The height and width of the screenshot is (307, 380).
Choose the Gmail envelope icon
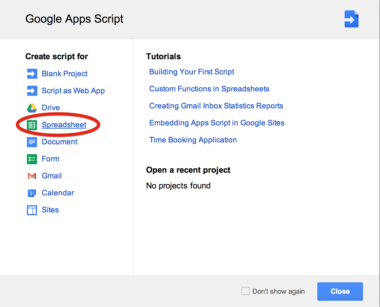point(32,176)
